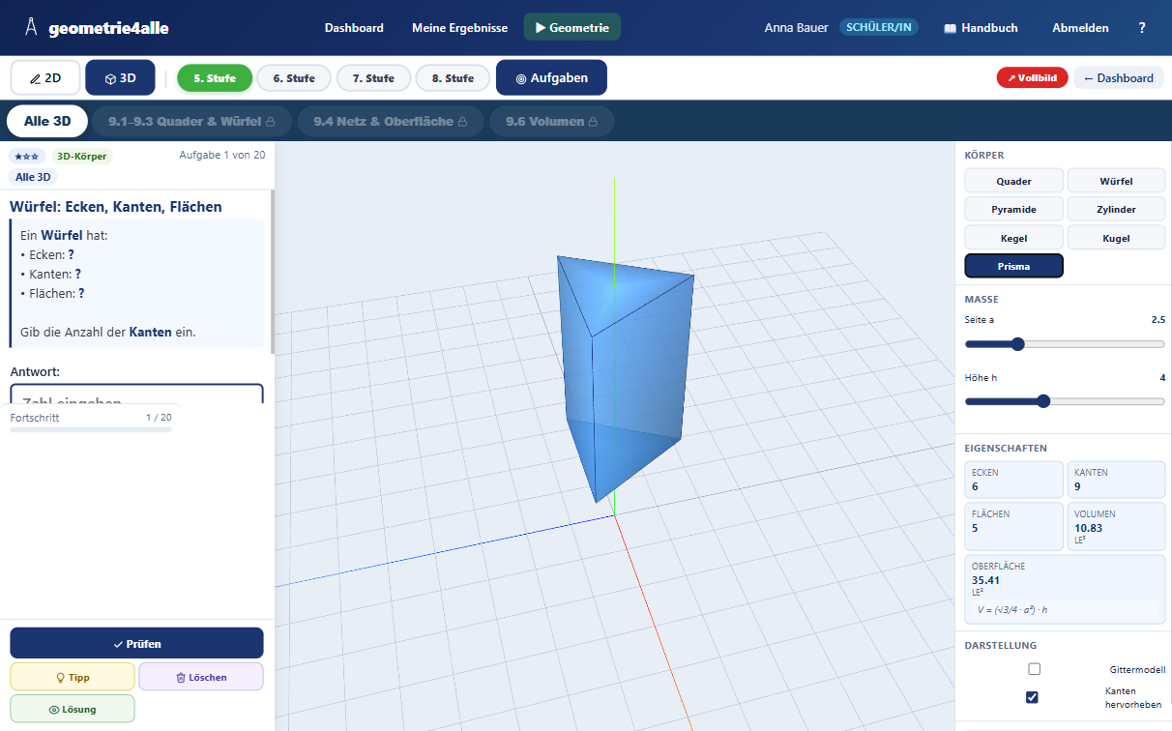The height and width of the screenshot is (731, 1172).
Task: Select the Alle 3D tab
Action: coord(47,121)
